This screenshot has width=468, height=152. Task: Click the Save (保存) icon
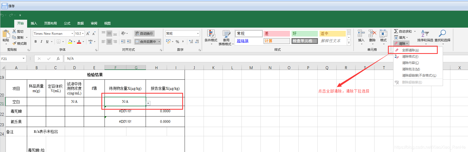[5, 6]
